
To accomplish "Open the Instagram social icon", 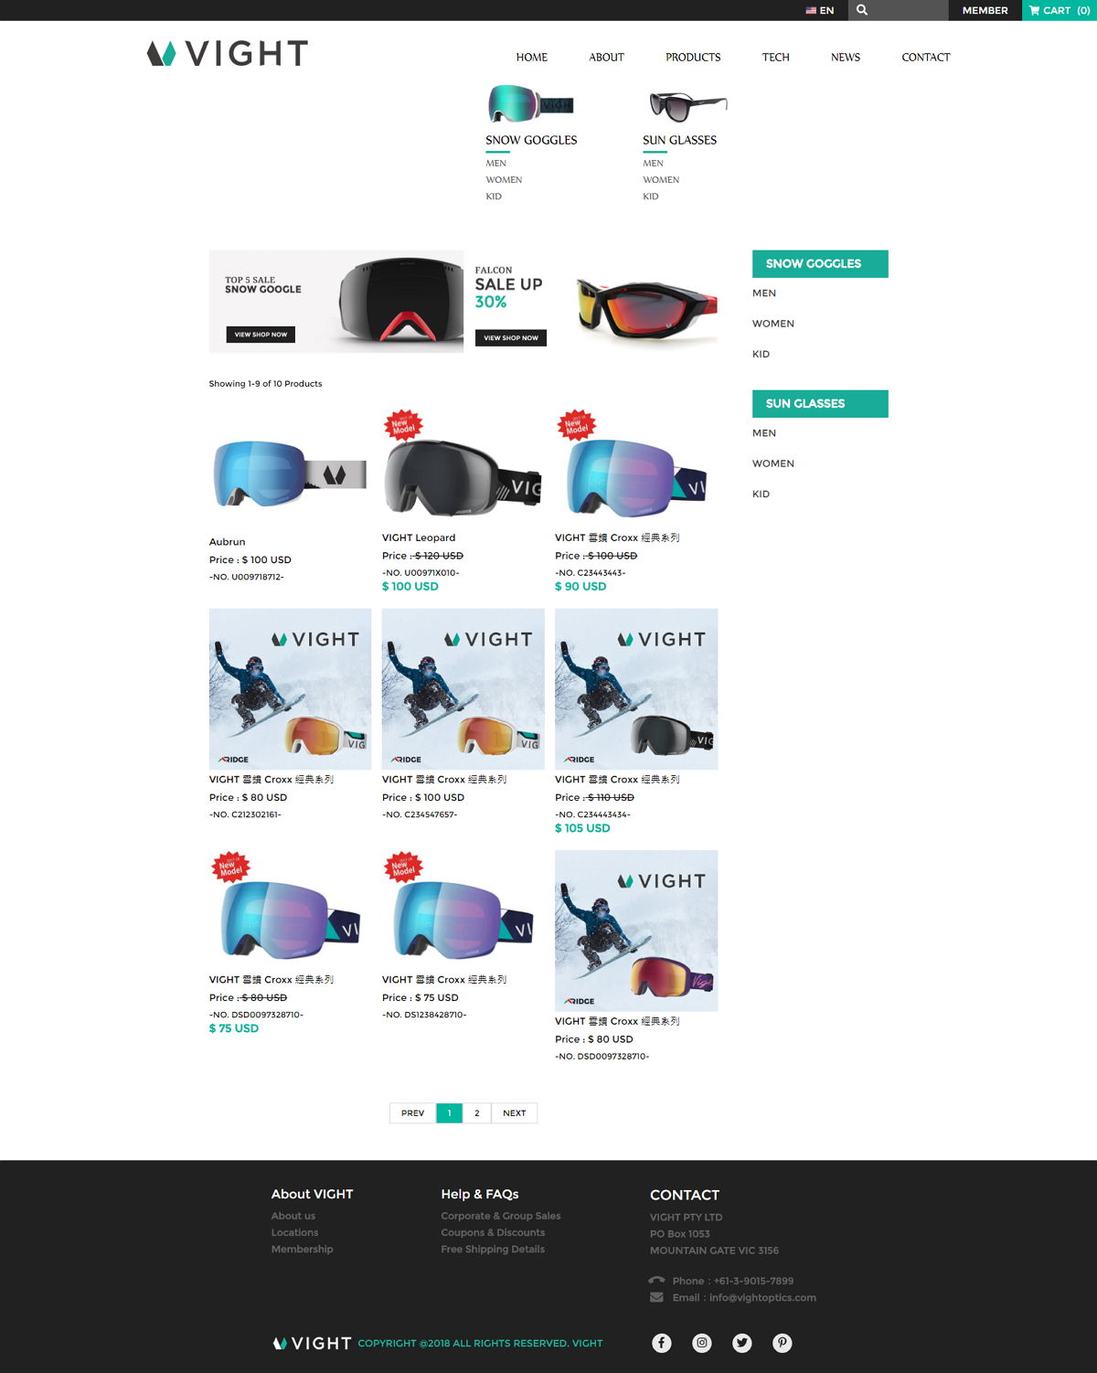I will point(702,1343).
